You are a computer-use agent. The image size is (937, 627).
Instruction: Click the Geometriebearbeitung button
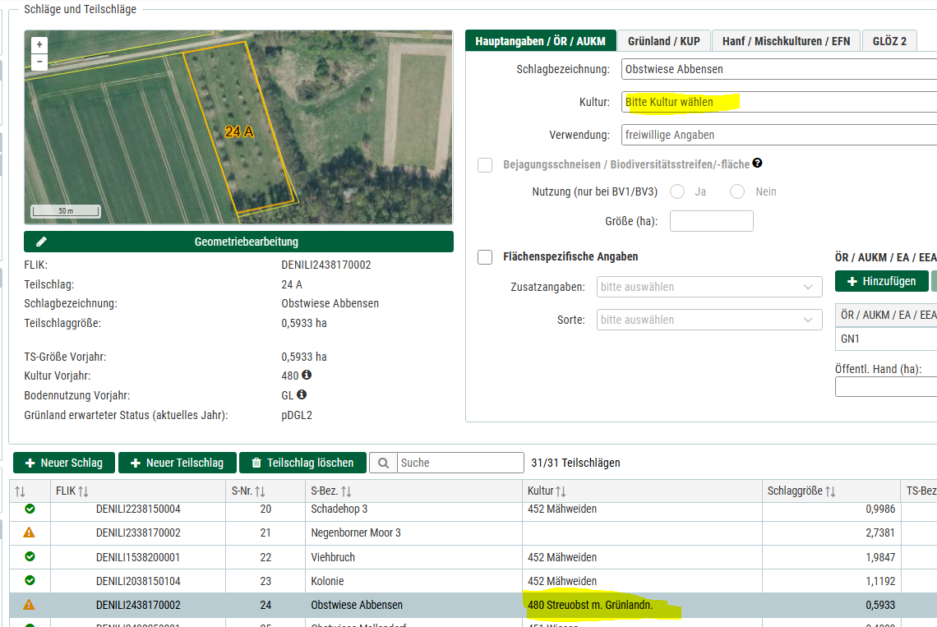[238, 242]
